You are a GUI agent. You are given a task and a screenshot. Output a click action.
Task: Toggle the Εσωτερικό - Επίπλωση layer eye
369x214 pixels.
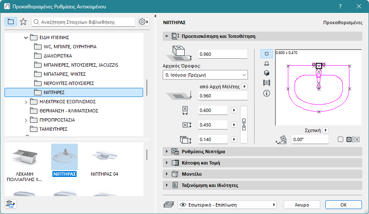tap(183, 204)
